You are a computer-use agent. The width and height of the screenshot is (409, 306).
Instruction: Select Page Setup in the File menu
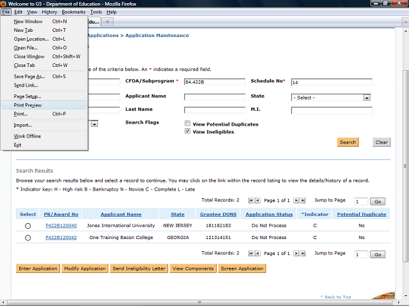pos(27,96)
